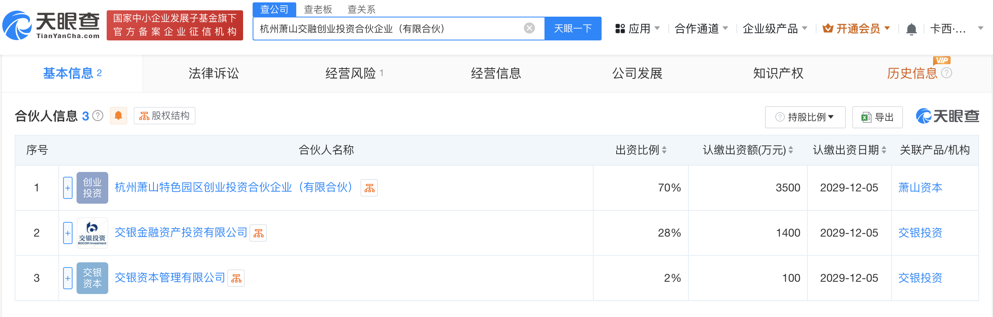Clear the search box with the X icon
The image size is (993, 317).
pyautogui.click(x=529, y=28)
